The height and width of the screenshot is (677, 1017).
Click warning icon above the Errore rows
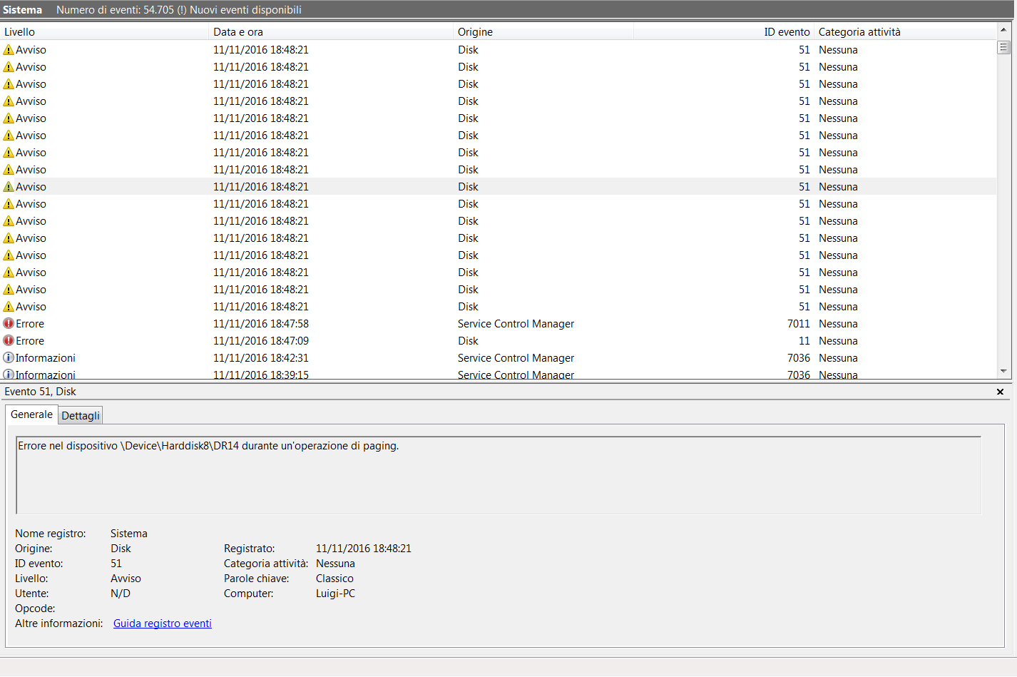[x=9, y=307]
